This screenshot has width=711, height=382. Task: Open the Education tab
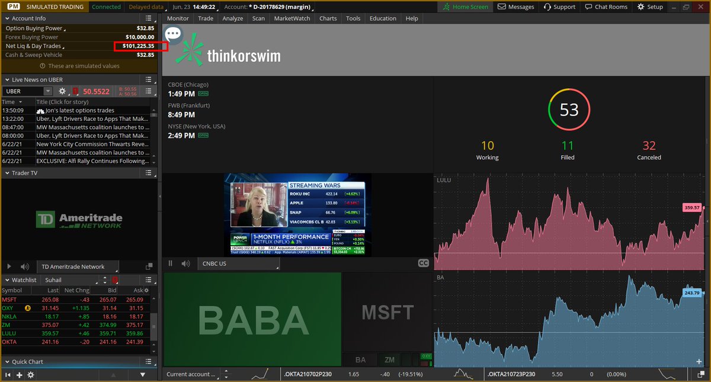point(383,18)
